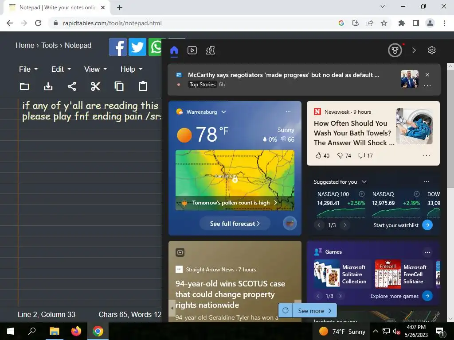The width and height of the screenshot is (454, 340).
Task: Go to next stocks page
Action: coord(345,225)
